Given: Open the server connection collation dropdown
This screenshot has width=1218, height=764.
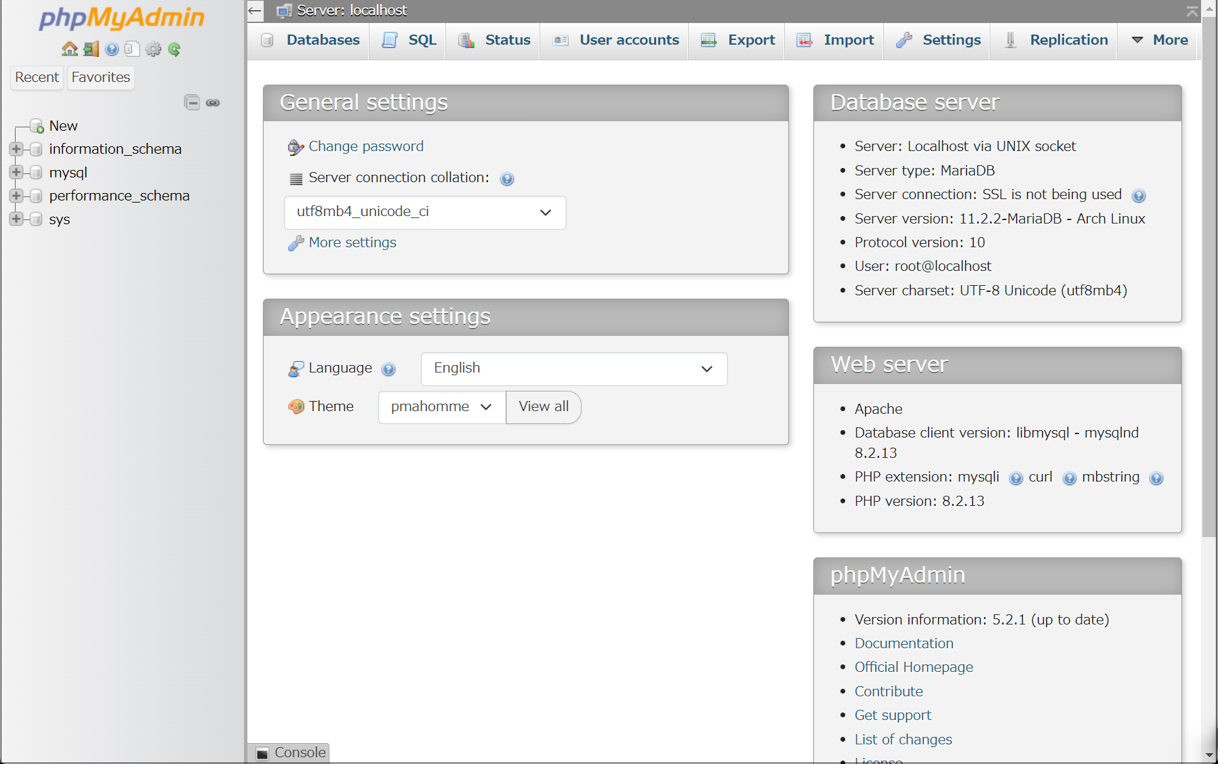Looking at the screenshot, I should click(x=425, y=213).
